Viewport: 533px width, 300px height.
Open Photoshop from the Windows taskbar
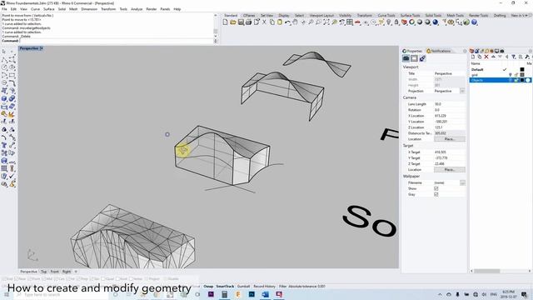pyautogui.click(x=252, y=294)
